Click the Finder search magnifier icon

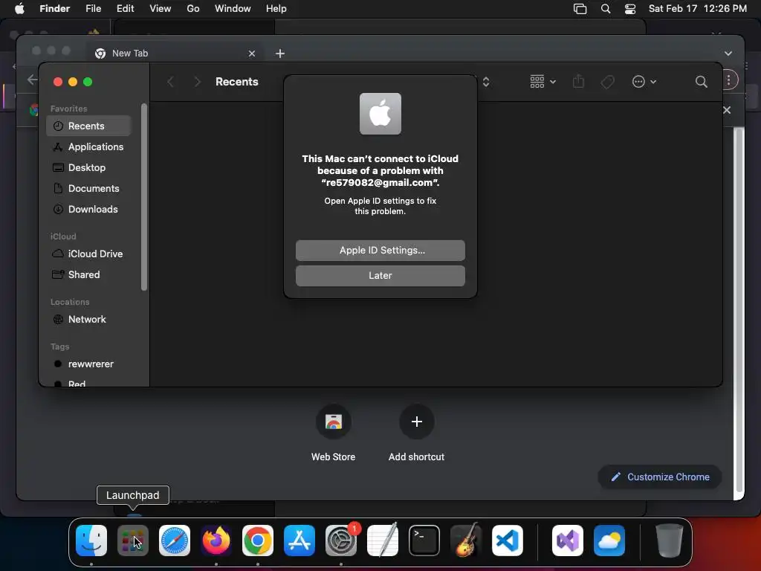coord(701,82)
